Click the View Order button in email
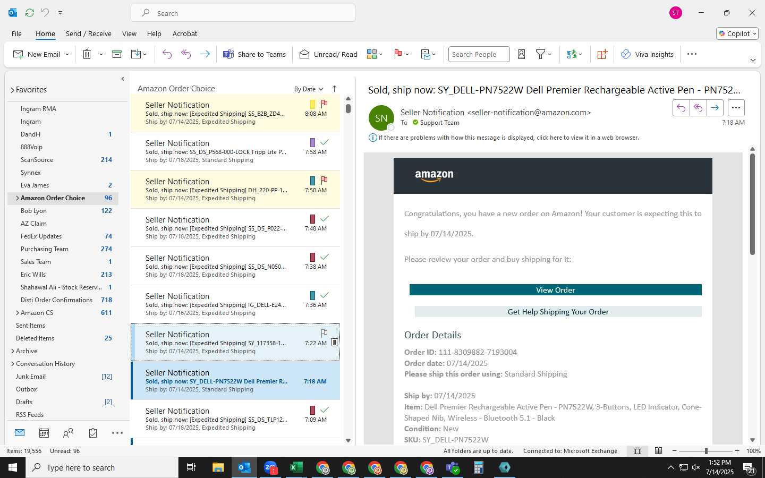Viewport: 765px width, 478px height. click(x=556, y=290)
